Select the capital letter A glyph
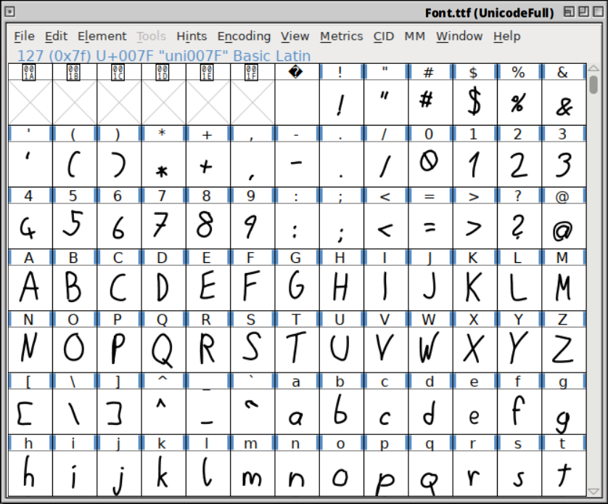Screen dimensions: 608x504 [x=30, y=283]
